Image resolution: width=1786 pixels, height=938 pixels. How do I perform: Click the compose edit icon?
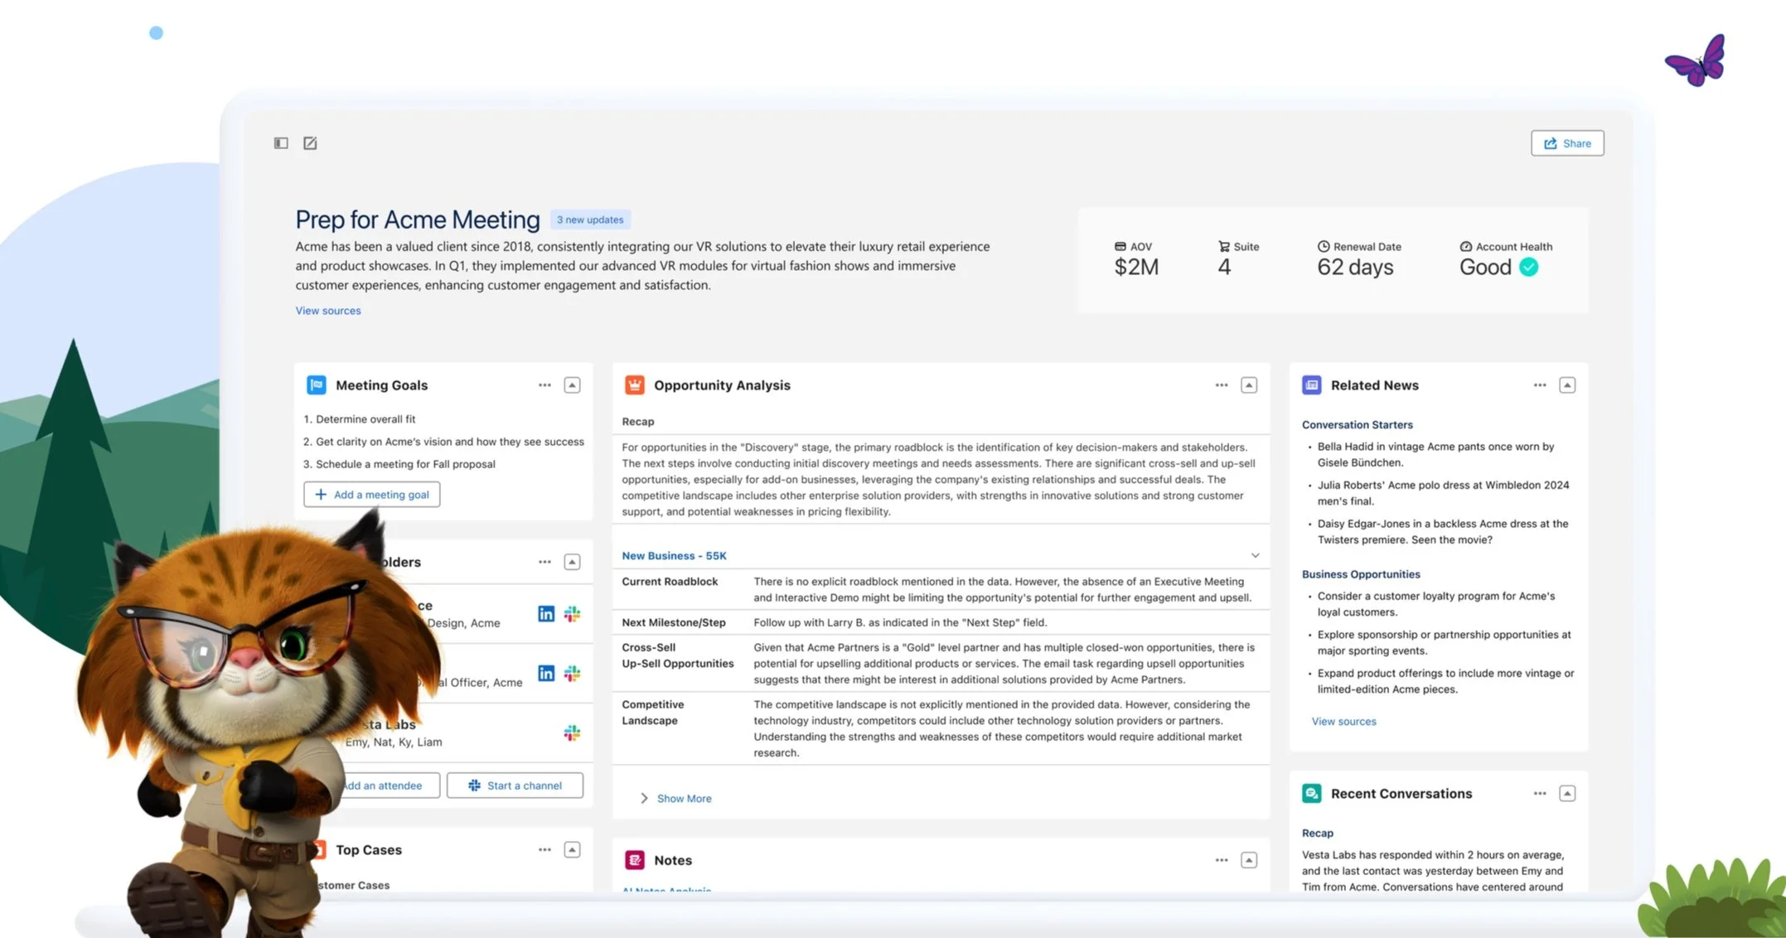click(x=310, y=143)
